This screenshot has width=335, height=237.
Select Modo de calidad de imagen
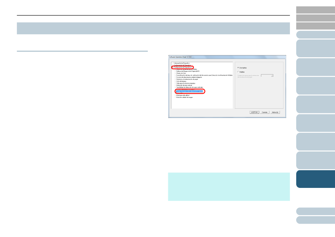(184, 97)
